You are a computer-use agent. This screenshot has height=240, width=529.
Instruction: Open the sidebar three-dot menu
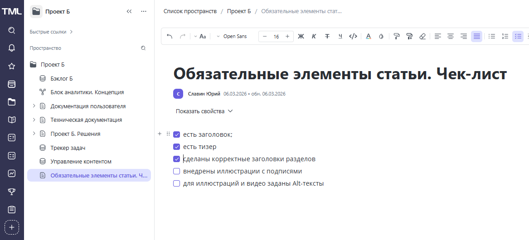click(144, 11)
